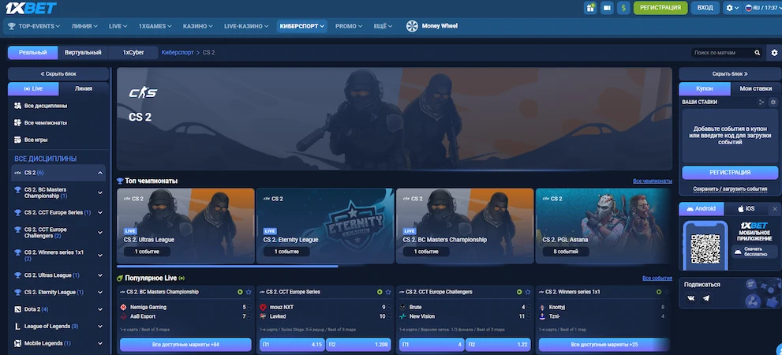Click Скрыть блок on left sidebar
The image size is (782, 355).
click(x=58, y=74)
